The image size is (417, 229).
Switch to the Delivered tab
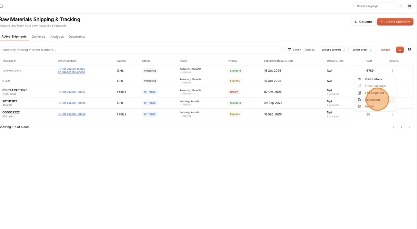[39, 36]
